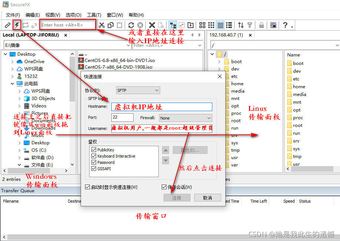Toggle the GSSAPI authentication checkbox
This screenshot has width=340, height=241.
pyautogui.click(x=94, y=169)
